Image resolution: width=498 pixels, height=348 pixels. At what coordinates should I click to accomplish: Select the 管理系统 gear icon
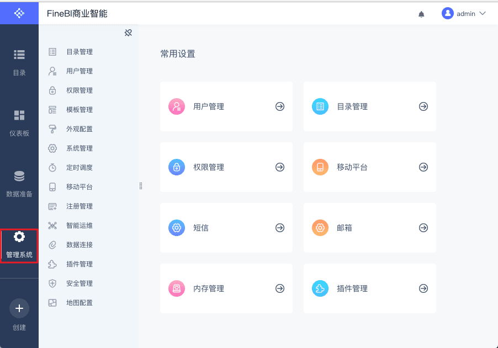point(19,237)
